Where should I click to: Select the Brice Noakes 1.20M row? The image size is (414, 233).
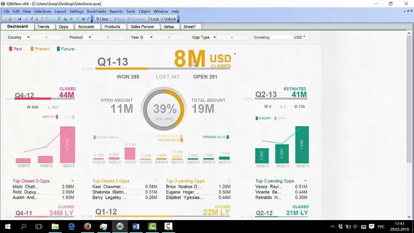[x=198, y=187]
